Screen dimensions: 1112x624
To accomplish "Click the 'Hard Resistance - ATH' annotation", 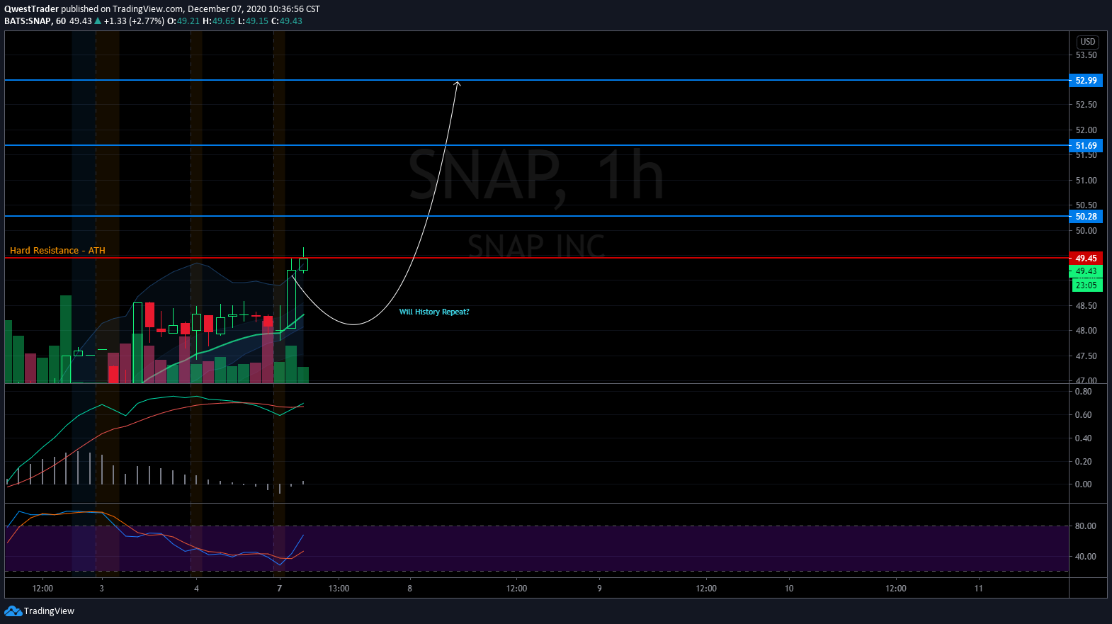I will pyautogui.click(x=57, y=251).
